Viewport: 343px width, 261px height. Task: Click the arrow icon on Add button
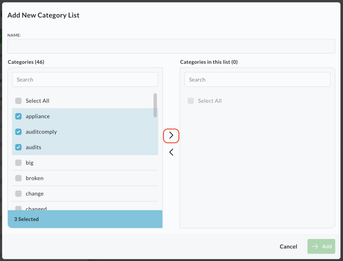click(315, 247)
